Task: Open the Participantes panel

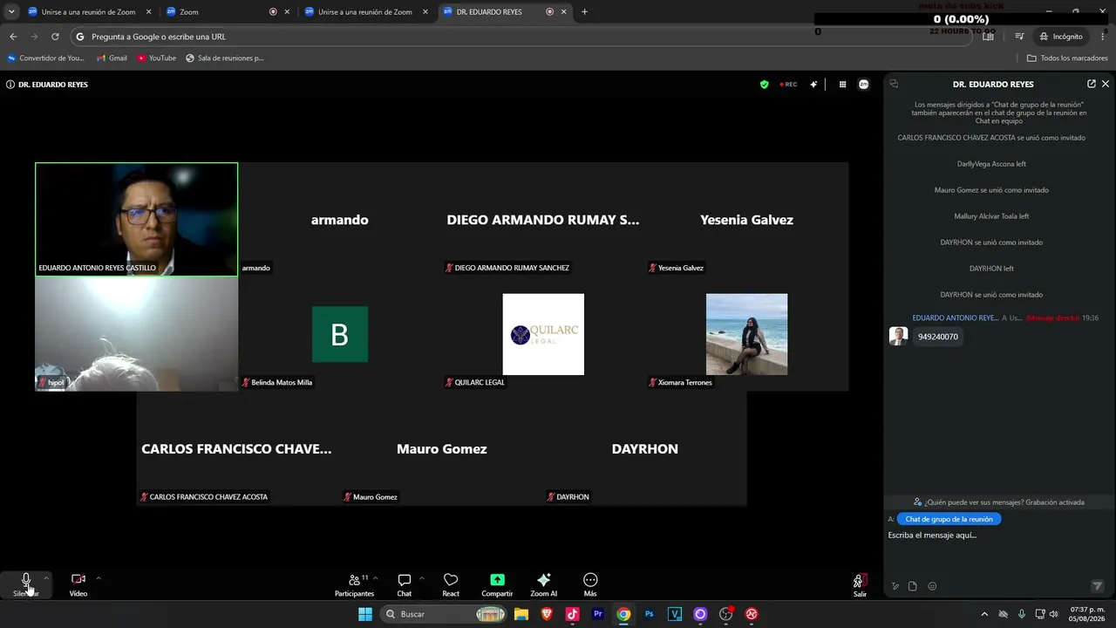Action: click(354, 584)
